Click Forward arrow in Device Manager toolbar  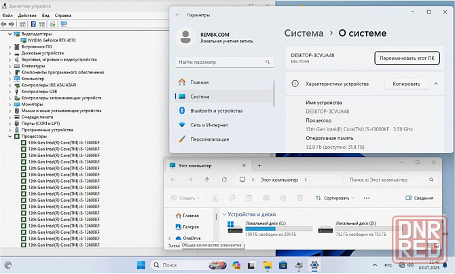click(x=12, y=24)
